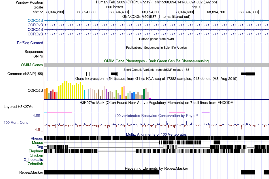Click the Window Position label
This screenshot has width=269, height=179.
tap(29, 2)
